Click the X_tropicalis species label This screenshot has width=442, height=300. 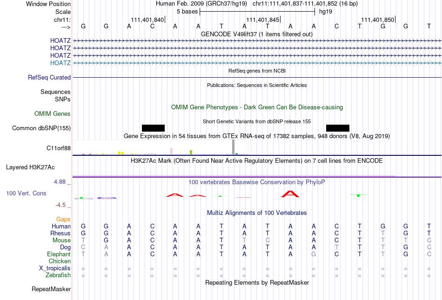(x=55, y=268)
